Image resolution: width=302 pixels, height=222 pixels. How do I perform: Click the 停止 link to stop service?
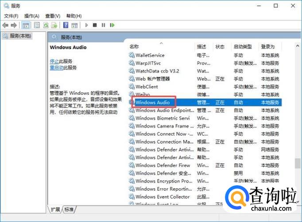[54, 61]
